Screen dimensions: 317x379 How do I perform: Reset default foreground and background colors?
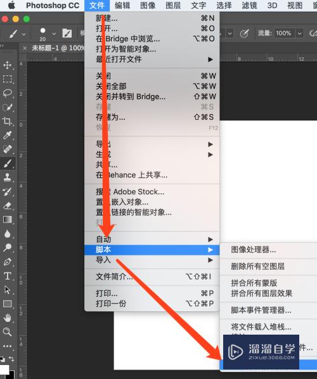[x=2, y=359]
